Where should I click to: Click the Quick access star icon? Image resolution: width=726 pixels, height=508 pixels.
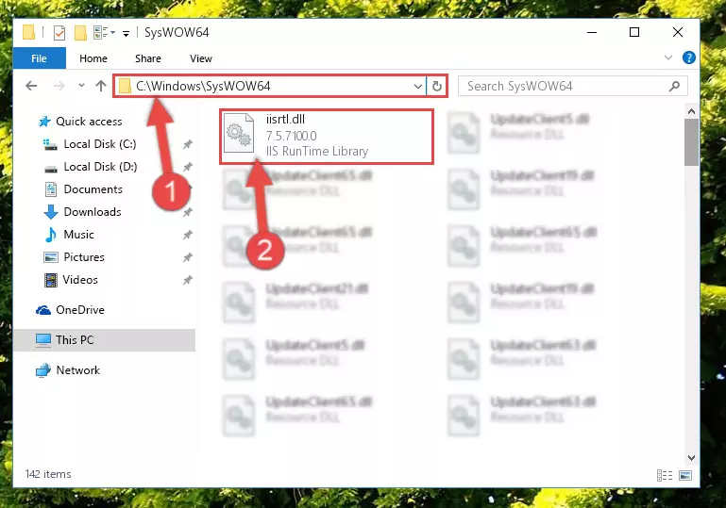44,122
